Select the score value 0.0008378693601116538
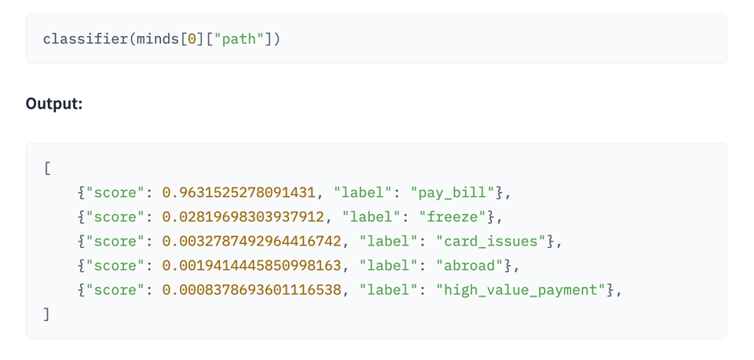This screenshot has height=360, width=754. [x=251, y=290]
